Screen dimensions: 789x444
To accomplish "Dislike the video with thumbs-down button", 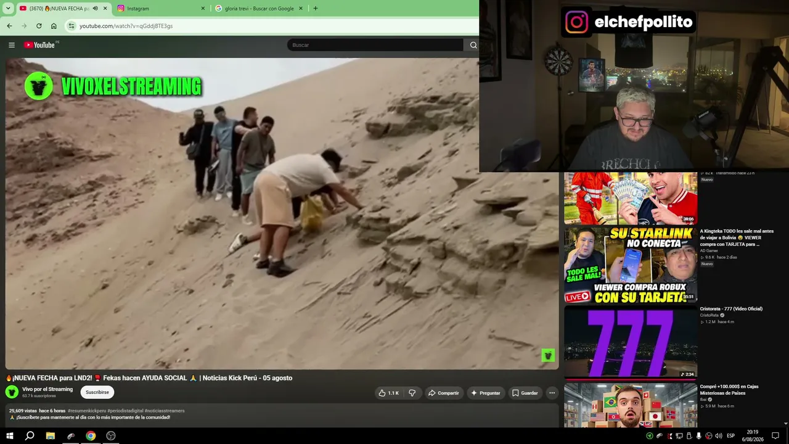I will tap(412, 393).
